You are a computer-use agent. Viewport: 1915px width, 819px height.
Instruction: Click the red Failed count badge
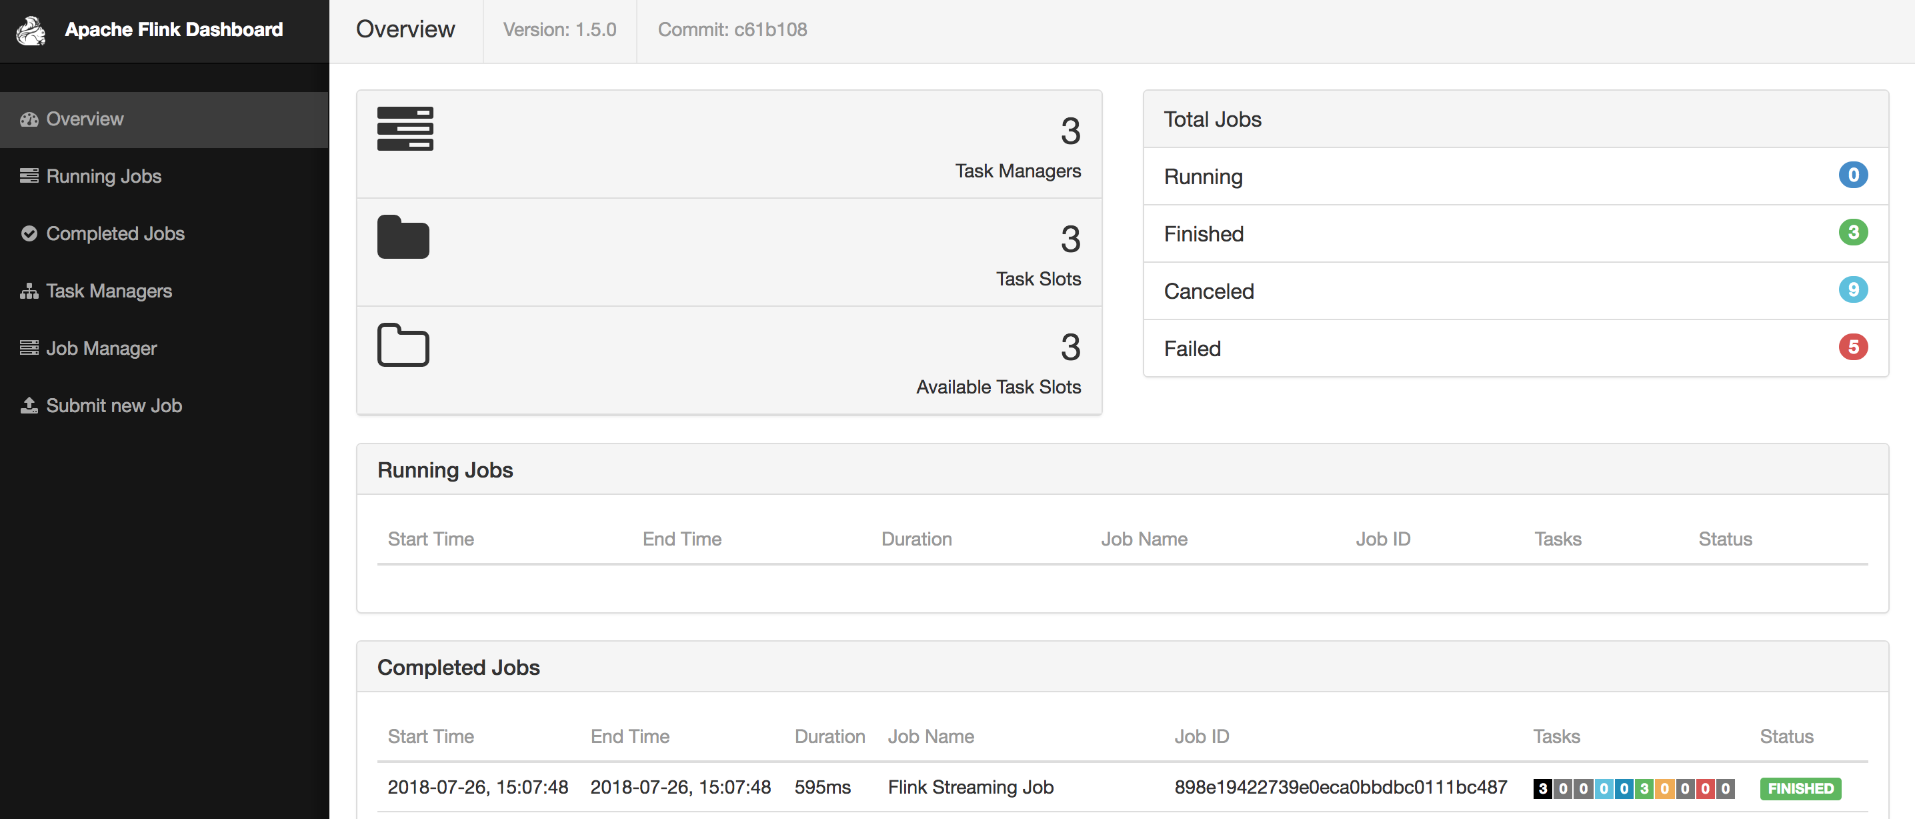(1852, 347)
